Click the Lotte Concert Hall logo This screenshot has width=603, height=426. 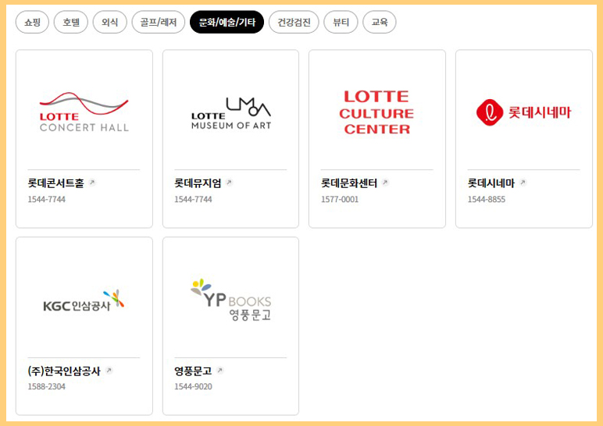(x=84, y=112)
